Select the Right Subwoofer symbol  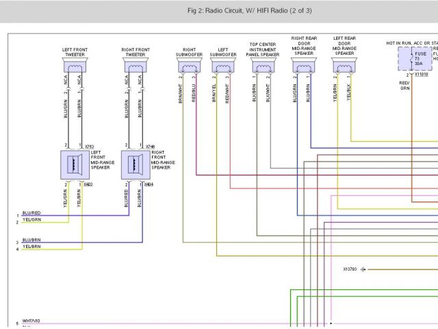click(x=189, y=66)
